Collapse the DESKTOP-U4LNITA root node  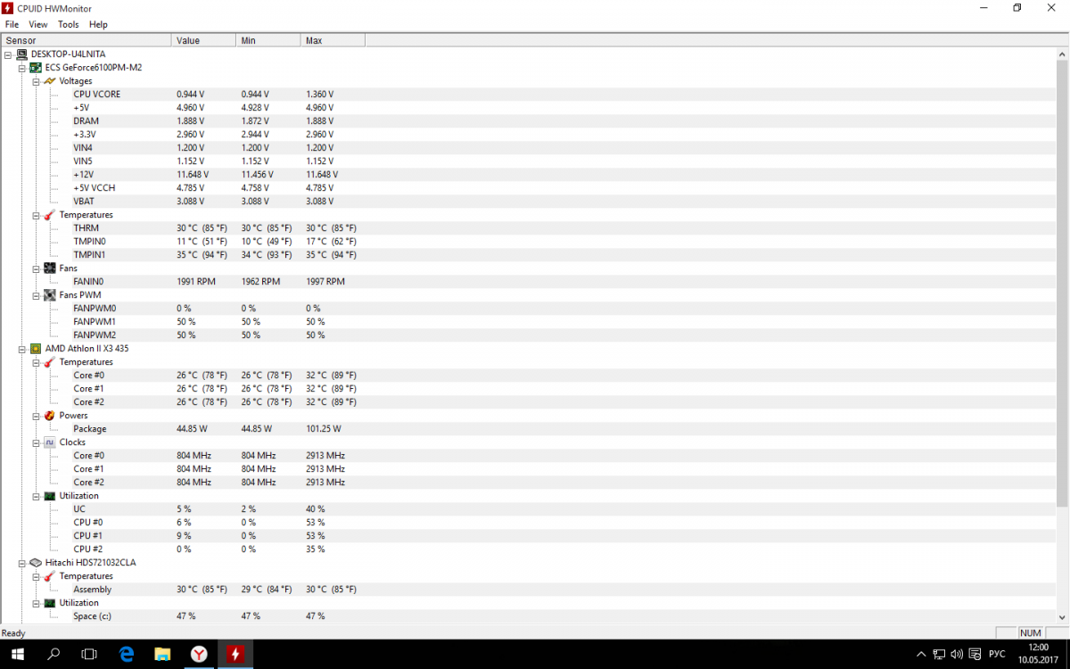[x=8, y=54]
